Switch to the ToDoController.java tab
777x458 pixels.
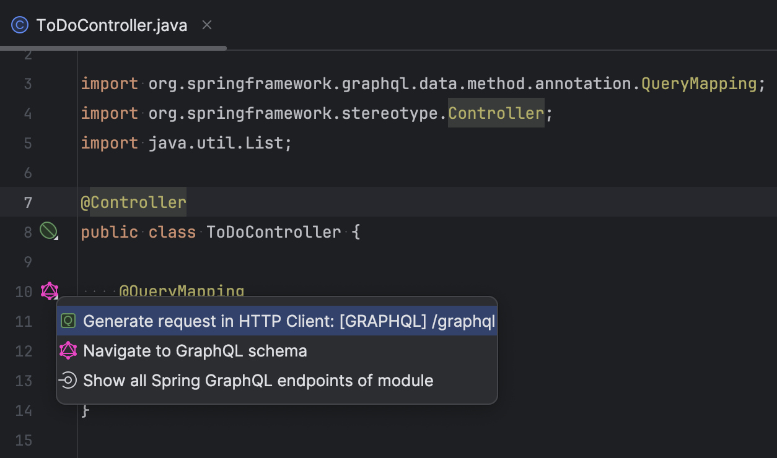click(x=112, y=25)
